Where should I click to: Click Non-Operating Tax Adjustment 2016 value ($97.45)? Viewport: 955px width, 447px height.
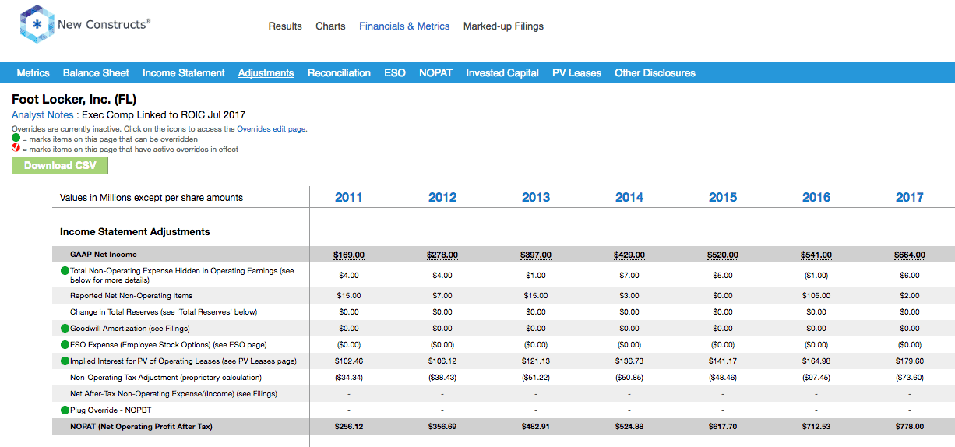coord(816,378)
